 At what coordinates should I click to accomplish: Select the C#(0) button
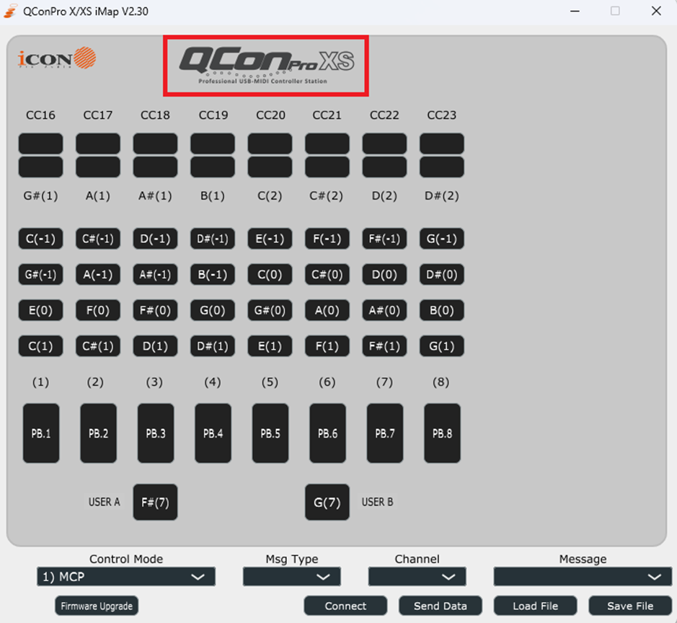(327, 275)
